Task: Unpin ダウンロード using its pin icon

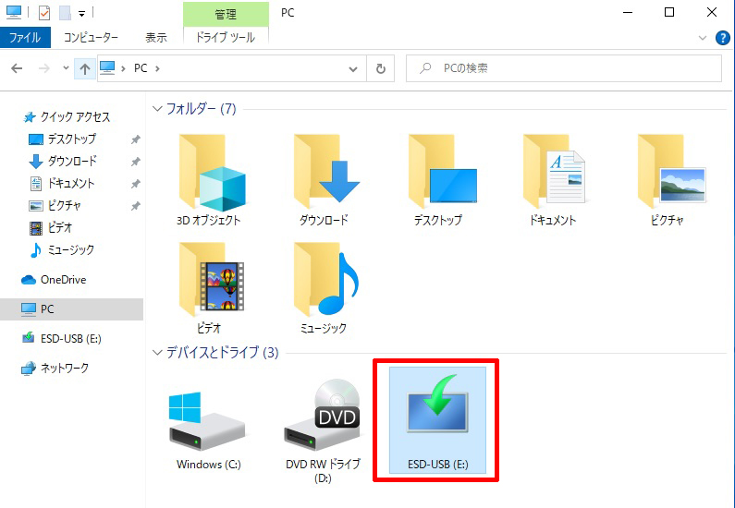Action: tap(136, 162)
